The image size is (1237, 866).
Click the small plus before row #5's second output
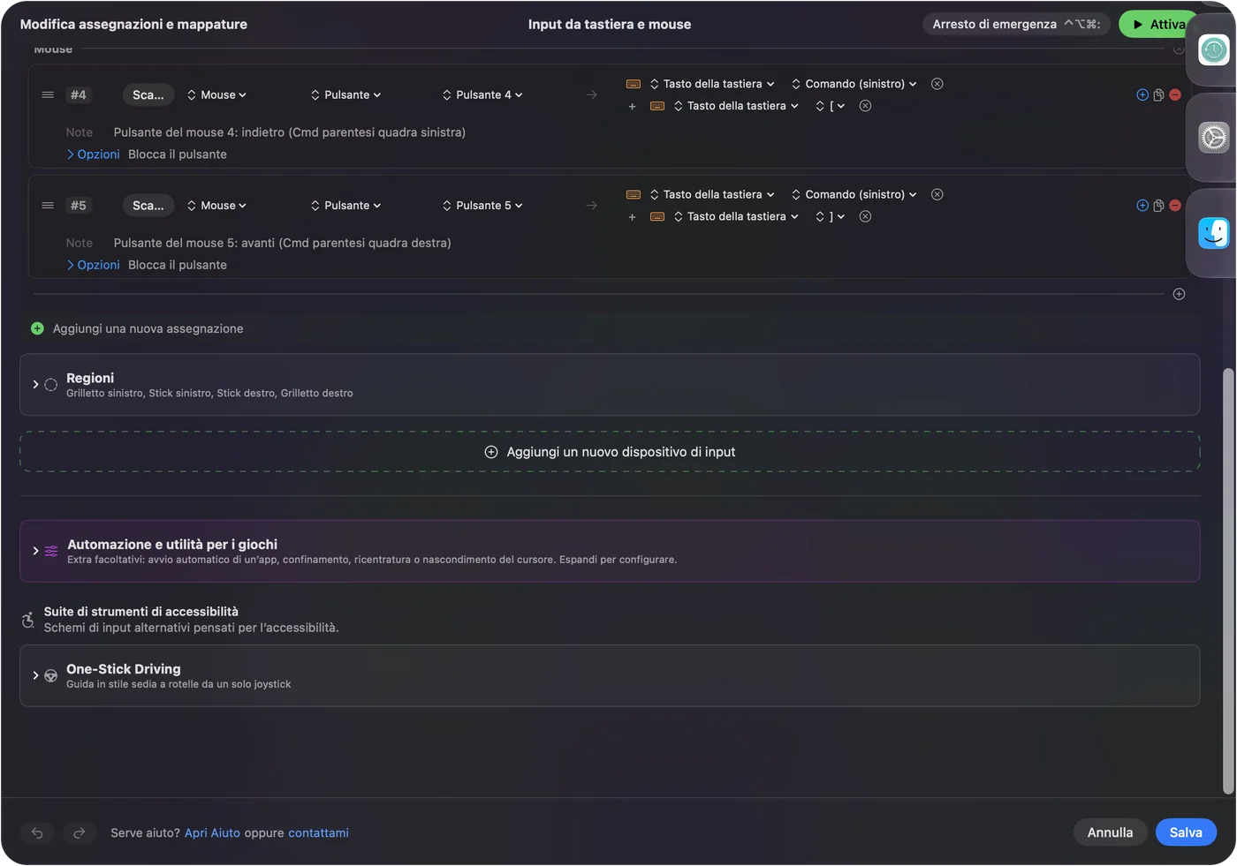click(632, 216)
